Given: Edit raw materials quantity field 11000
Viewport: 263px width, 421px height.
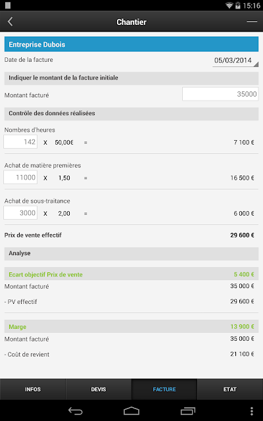Looking at the screenshot, I should coord(20,177).
